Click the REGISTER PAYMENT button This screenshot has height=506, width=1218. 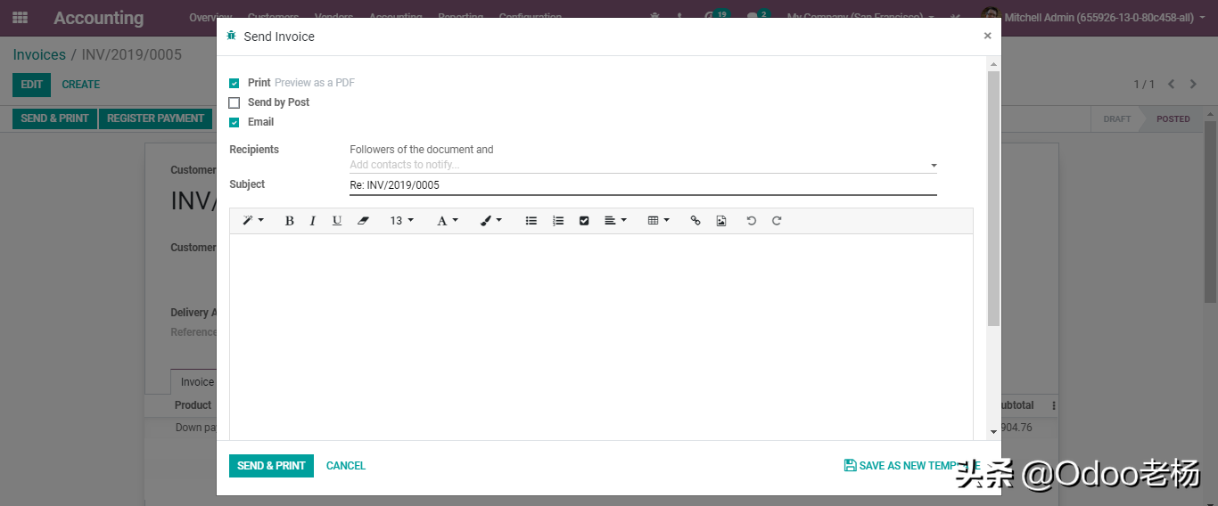156,118
